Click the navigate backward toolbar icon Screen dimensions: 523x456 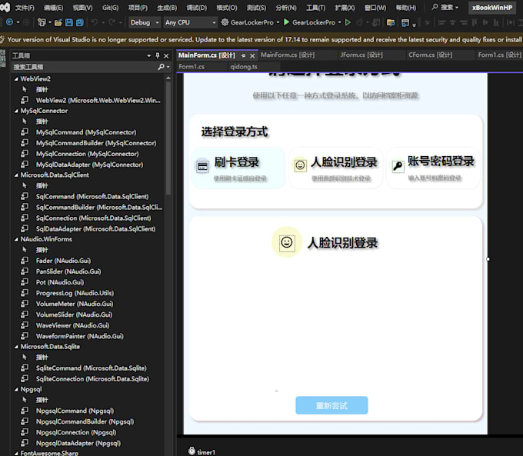(x=9, y=22)
